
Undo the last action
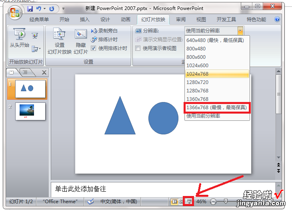(x=38, y=8)
